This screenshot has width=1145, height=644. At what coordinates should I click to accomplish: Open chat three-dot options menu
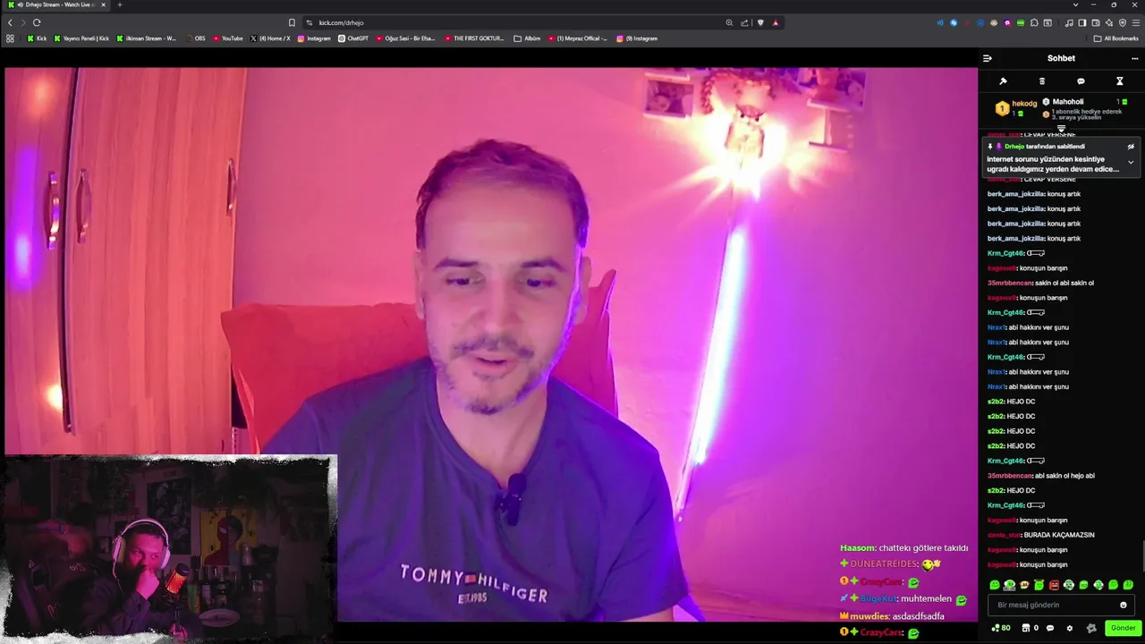[1135, 58]
